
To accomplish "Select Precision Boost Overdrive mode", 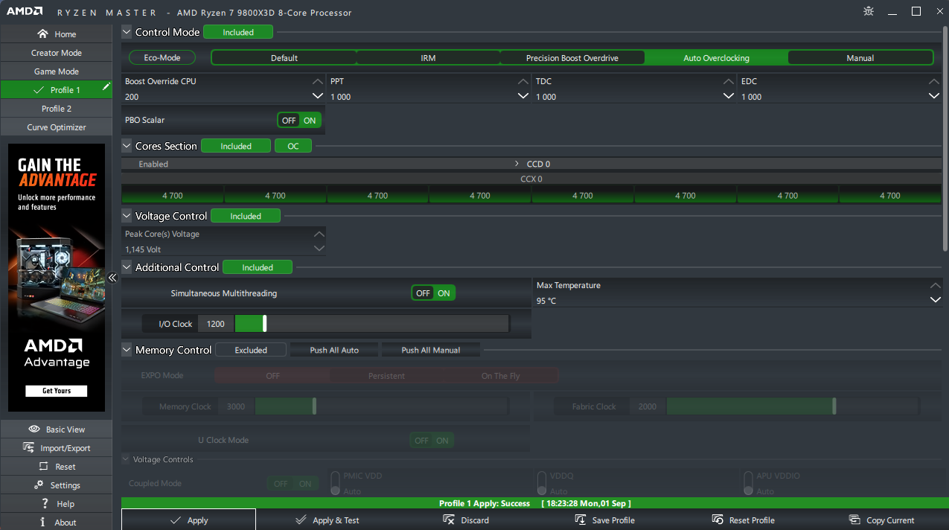I will pos(572,57).
